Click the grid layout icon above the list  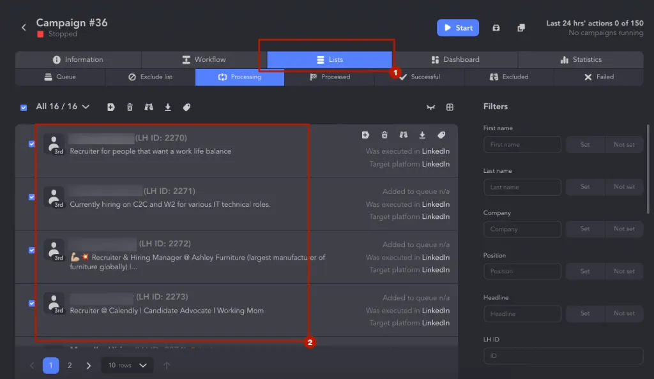tap(450, 107)
